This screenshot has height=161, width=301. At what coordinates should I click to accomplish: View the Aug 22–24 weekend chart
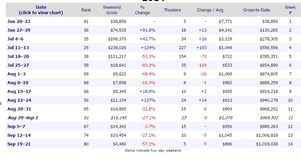click(x=19, y=100)
